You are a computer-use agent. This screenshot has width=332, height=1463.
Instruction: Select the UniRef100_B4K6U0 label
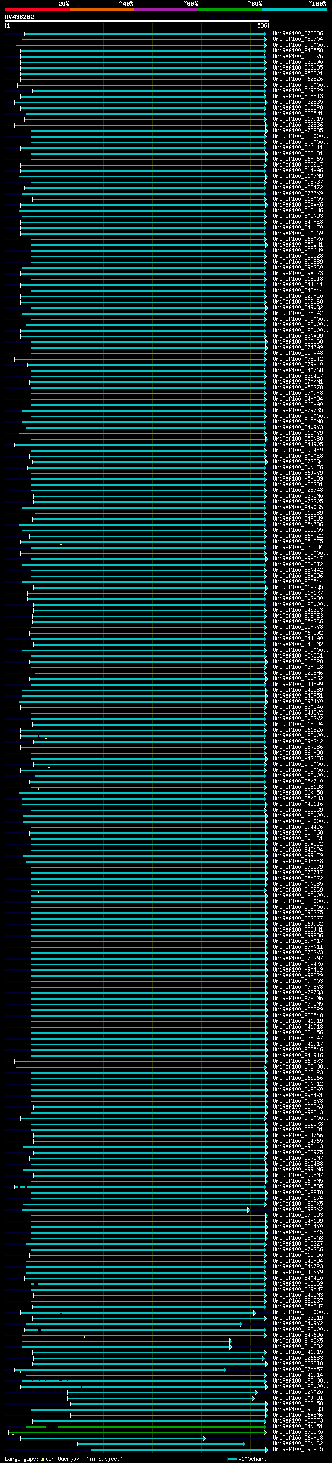pos(298,1335)
